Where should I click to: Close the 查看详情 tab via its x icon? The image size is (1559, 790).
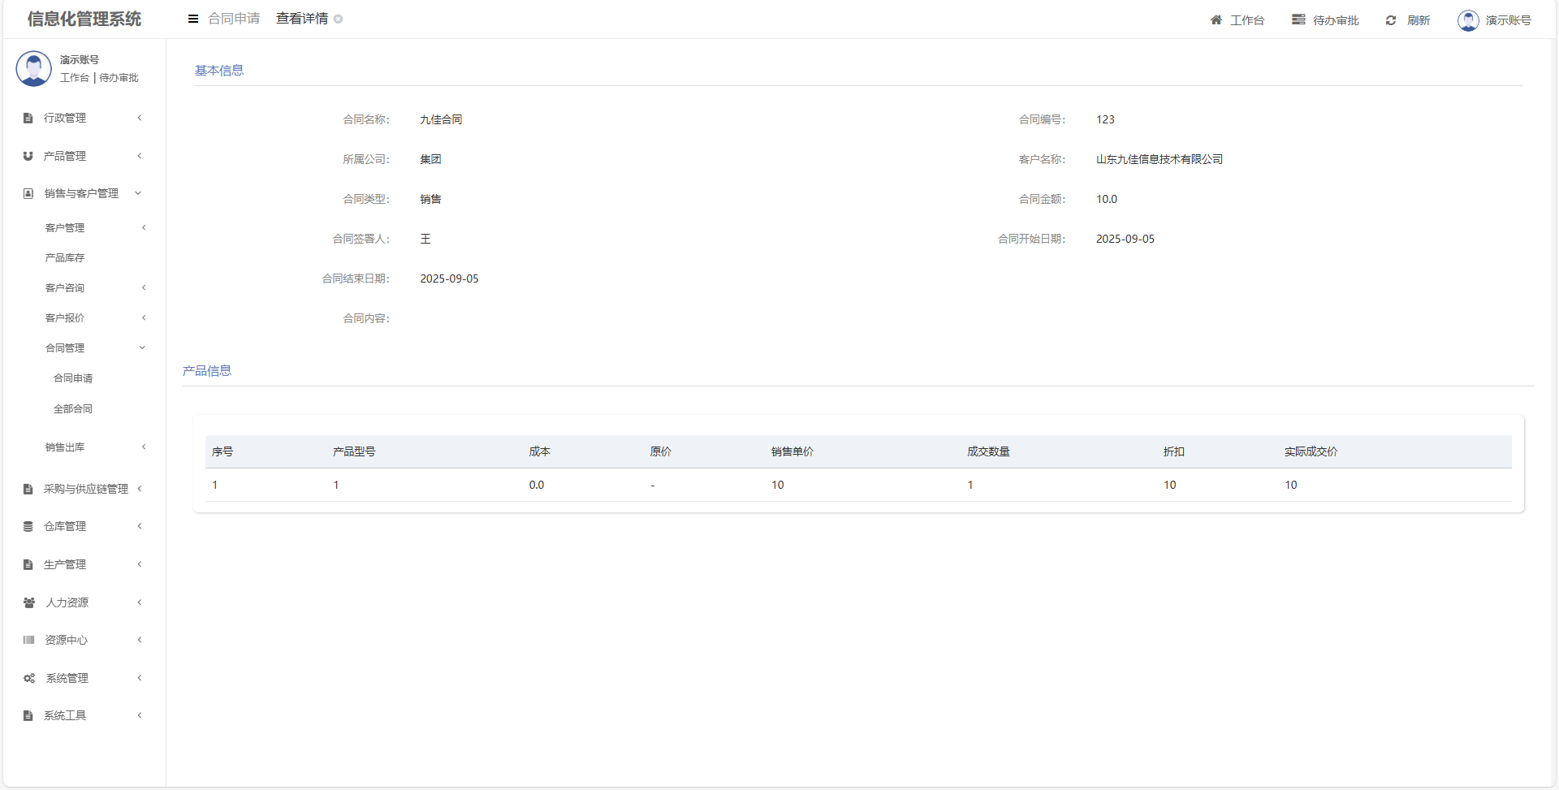tap(339, 19)
